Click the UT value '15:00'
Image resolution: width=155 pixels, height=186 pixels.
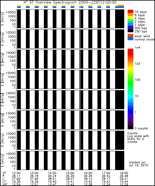(x=70, y=173)
